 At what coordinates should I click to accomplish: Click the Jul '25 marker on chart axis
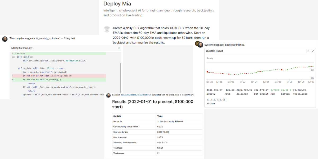[x=289, y=82]
